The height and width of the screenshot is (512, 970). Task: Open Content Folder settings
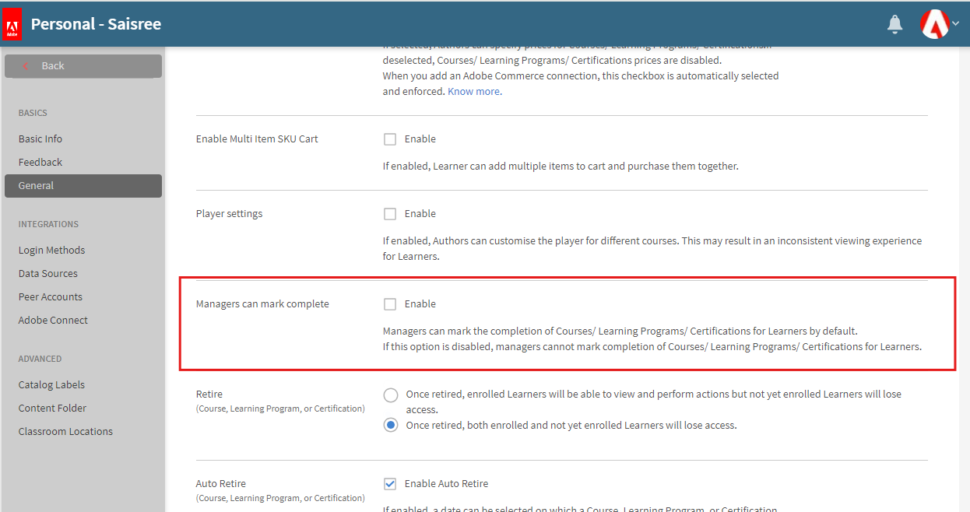coord(52,408)
